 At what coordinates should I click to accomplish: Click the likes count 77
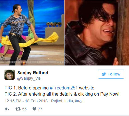[40, 109]
